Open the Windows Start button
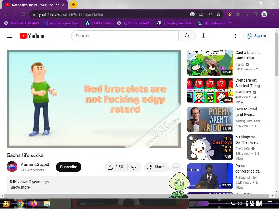Viewport: 279px width, 209px height. (x=7, y=204)
